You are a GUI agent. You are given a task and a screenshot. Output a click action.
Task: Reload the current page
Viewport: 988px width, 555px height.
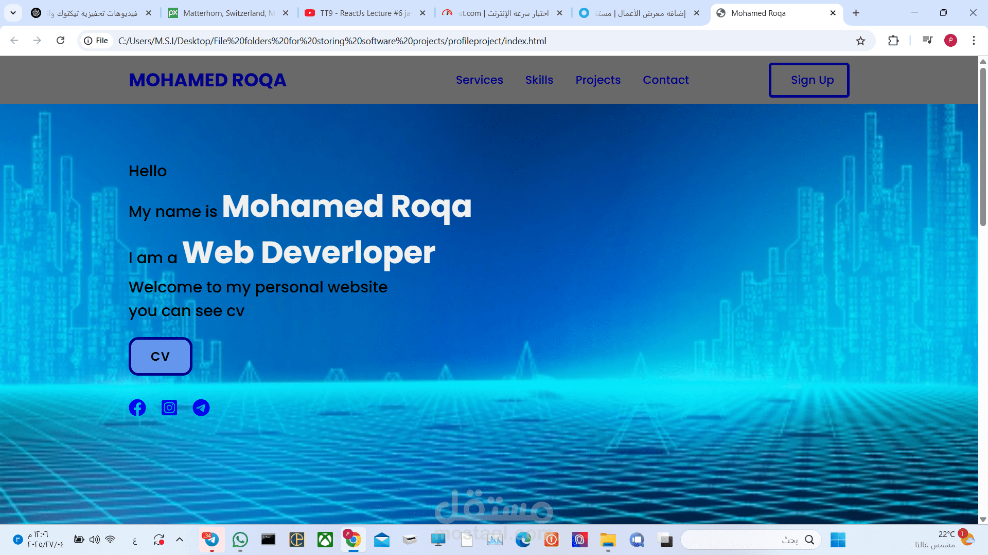tap(60, 41)
